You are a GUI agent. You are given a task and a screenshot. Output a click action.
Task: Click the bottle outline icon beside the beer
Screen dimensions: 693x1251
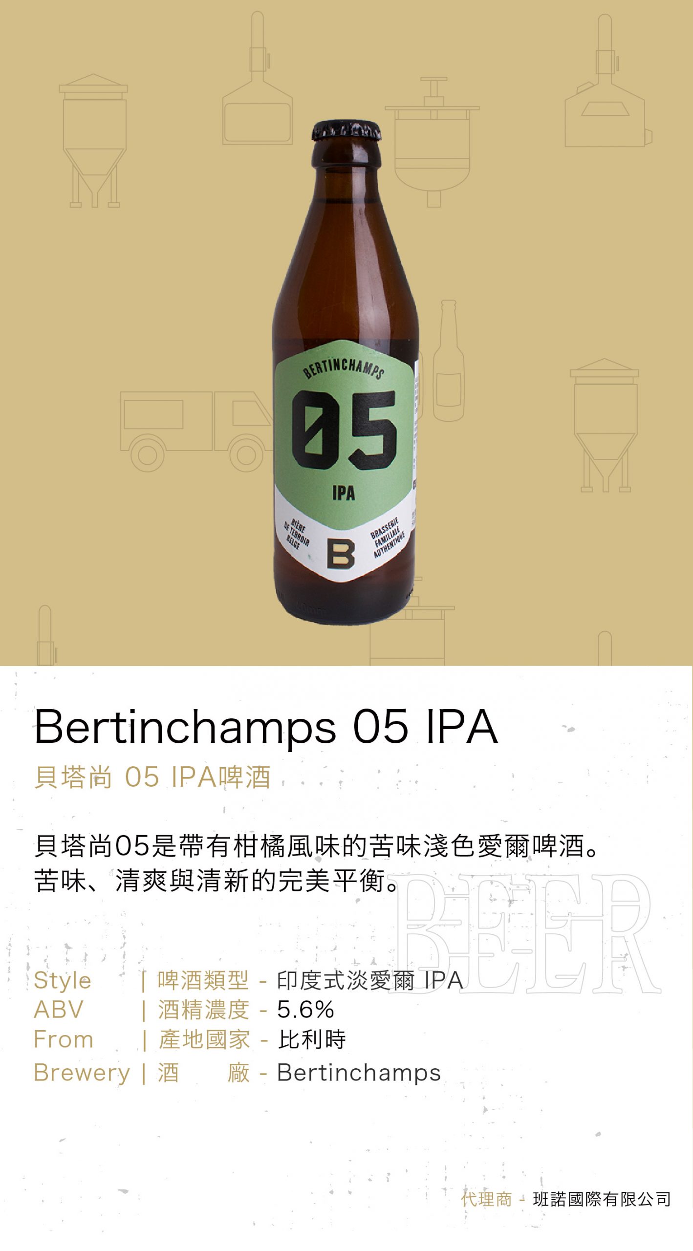click(x=448, y=361)
